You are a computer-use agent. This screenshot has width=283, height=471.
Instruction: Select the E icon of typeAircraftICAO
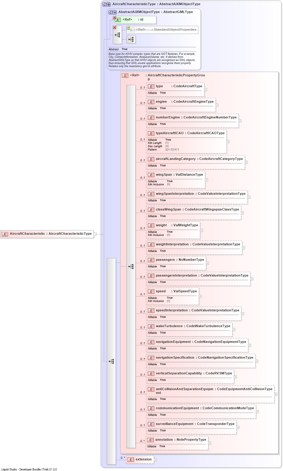pos(151,133)
